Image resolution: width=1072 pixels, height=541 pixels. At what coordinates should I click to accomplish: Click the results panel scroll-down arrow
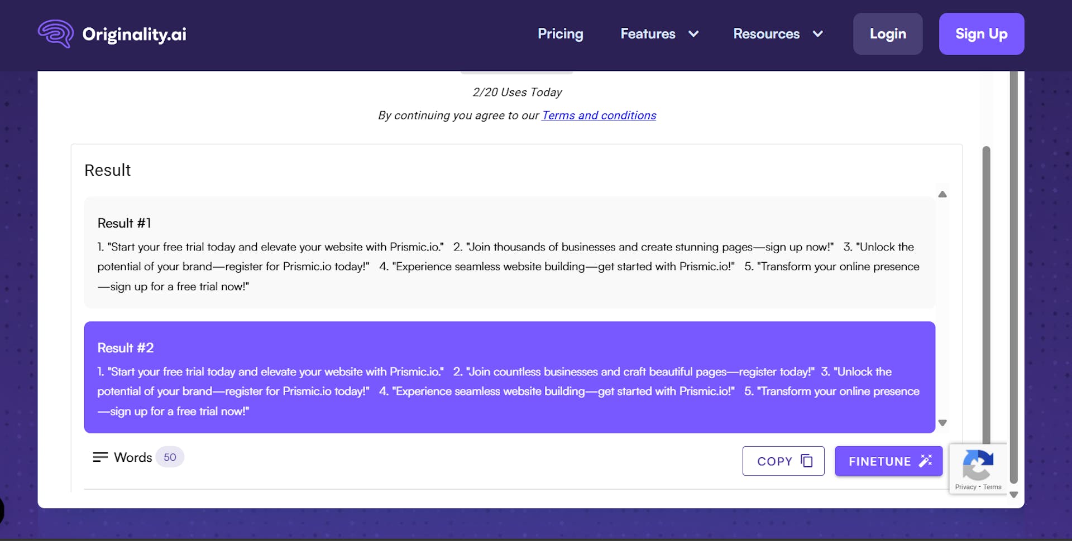point(942,422)
